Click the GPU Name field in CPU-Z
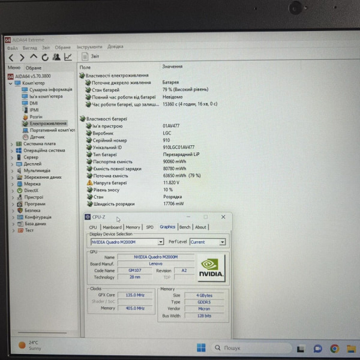This screenshot has width=360, height=360. [x=155, y=257]
